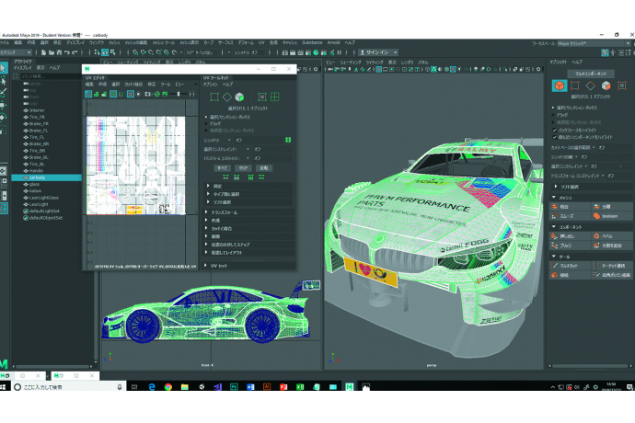Open the モデリング menu set dropdown
The image size is (635, 423).
coord(16,52)
